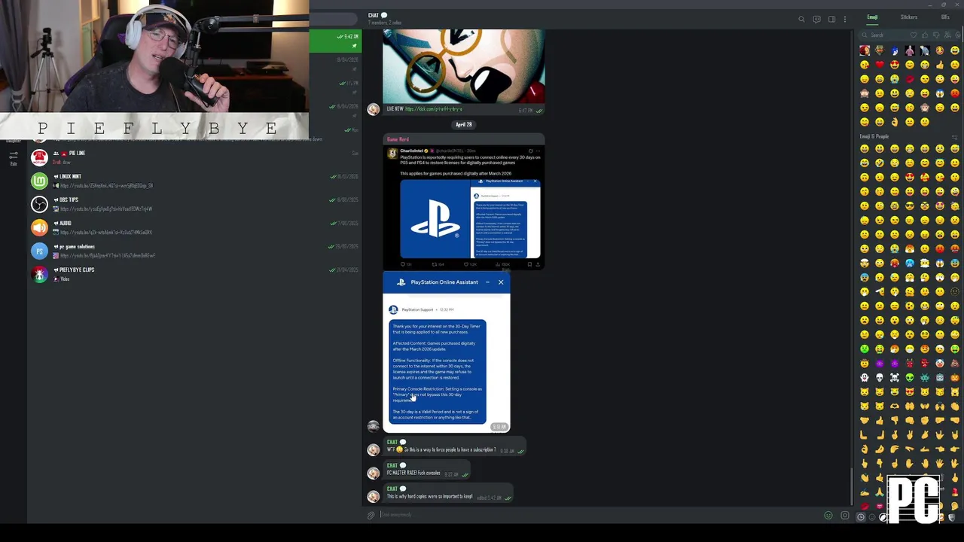964x542 pixels.
Task: Pick the red heart emoji in recents
Action: point(880,65)
